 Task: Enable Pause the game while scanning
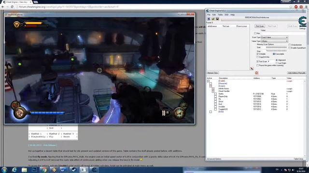[x=257, y=65]
